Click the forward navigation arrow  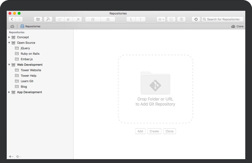19,19
